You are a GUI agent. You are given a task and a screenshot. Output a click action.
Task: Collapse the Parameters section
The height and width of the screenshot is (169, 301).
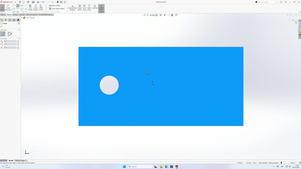pyautogui.click(x=19, y=38)
